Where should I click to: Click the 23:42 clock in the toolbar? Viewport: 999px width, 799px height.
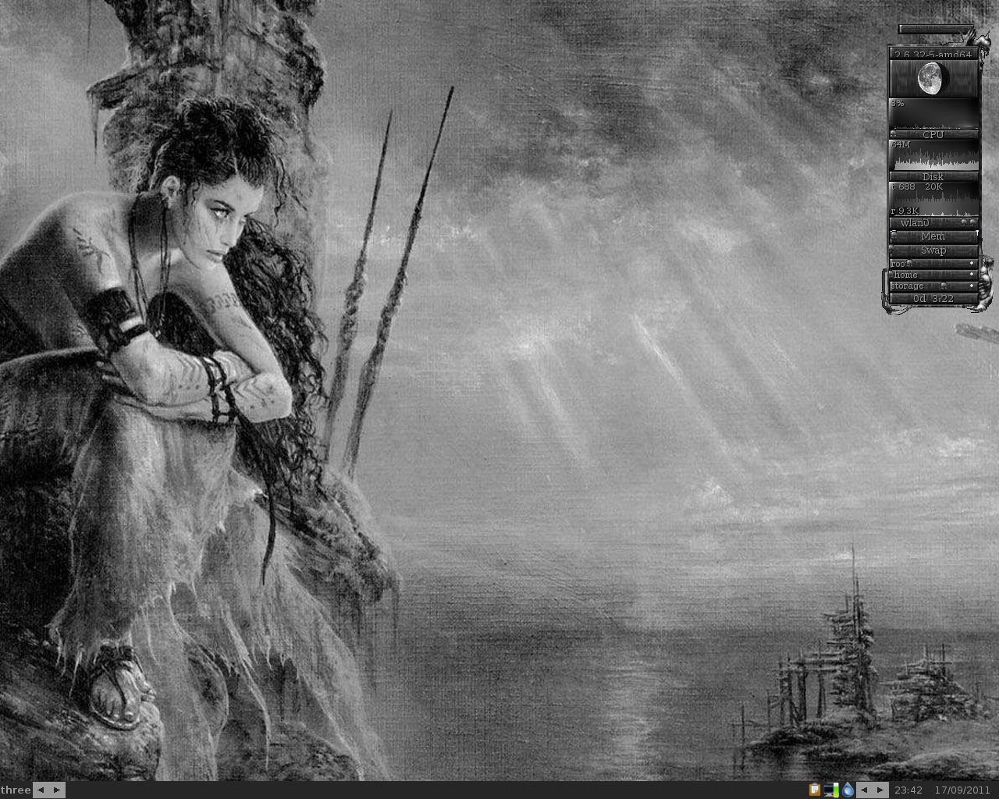908,790
